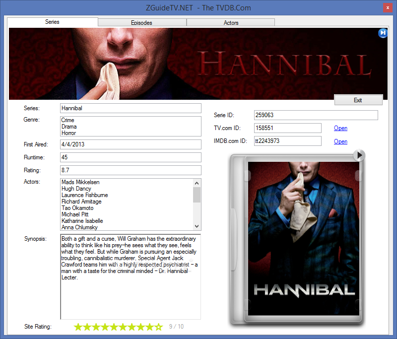Select Richard Armitage in the actors list
The image size is (397, 339).
click(x=81, y=202)
